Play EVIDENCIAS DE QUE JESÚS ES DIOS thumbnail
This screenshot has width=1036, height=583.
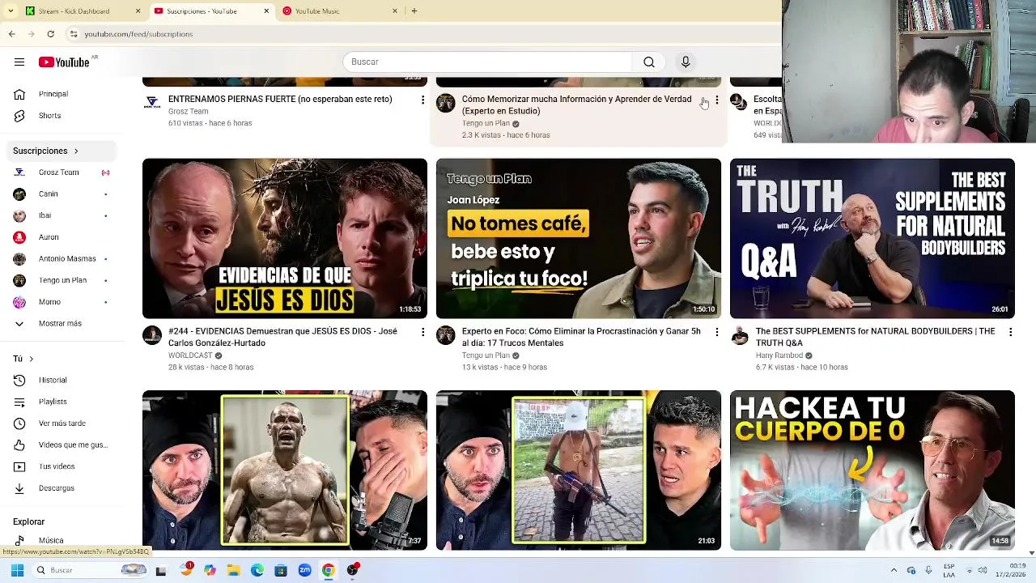tap(285, 238)
